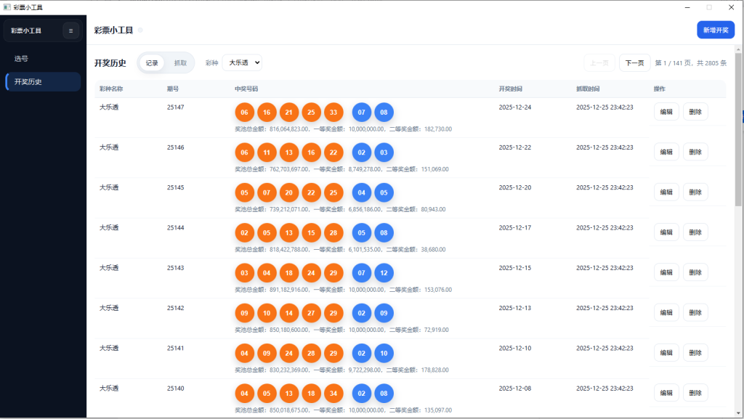Click 编辑 for issue 25145

coord(666,192)
